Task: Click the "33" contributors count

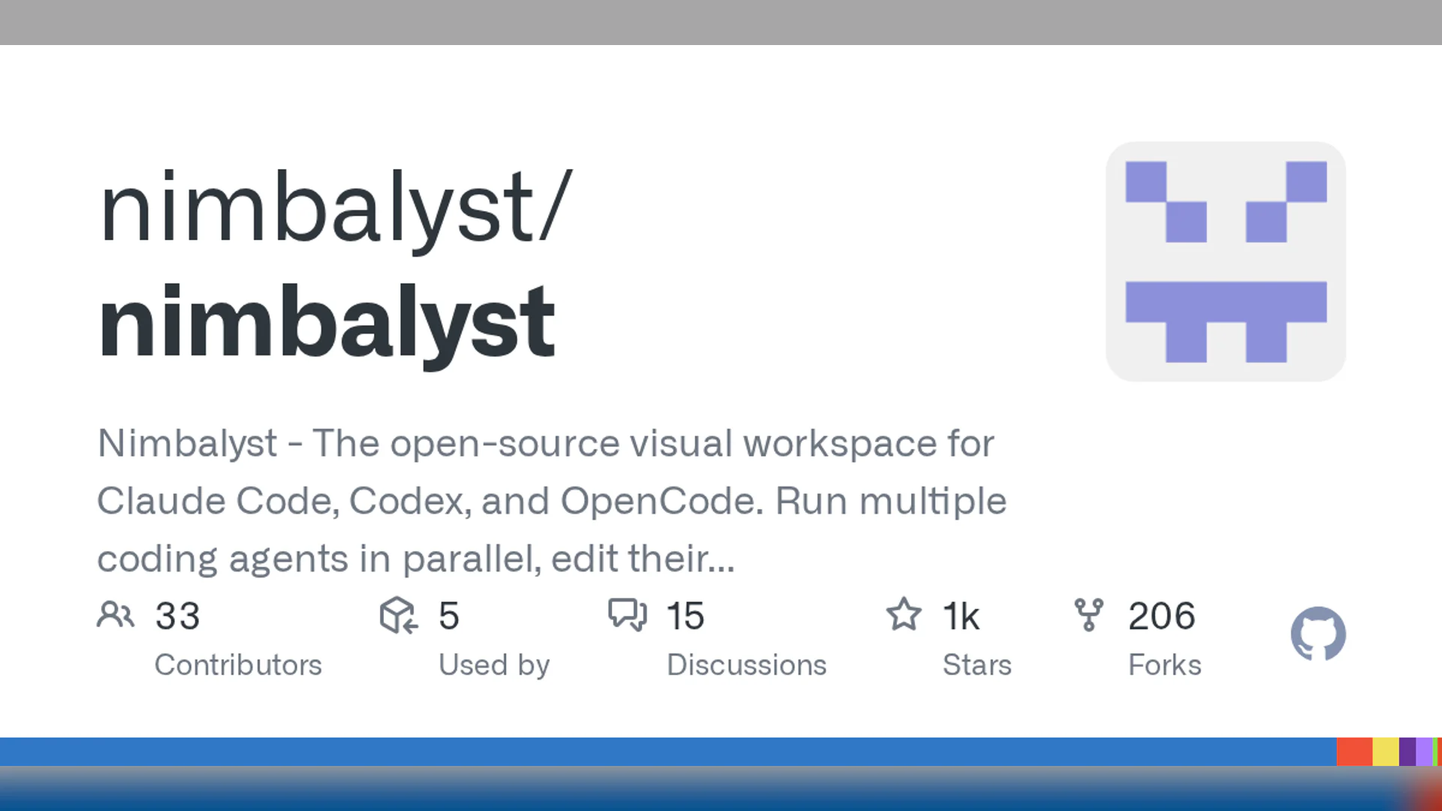Action: tap(178, 616)
